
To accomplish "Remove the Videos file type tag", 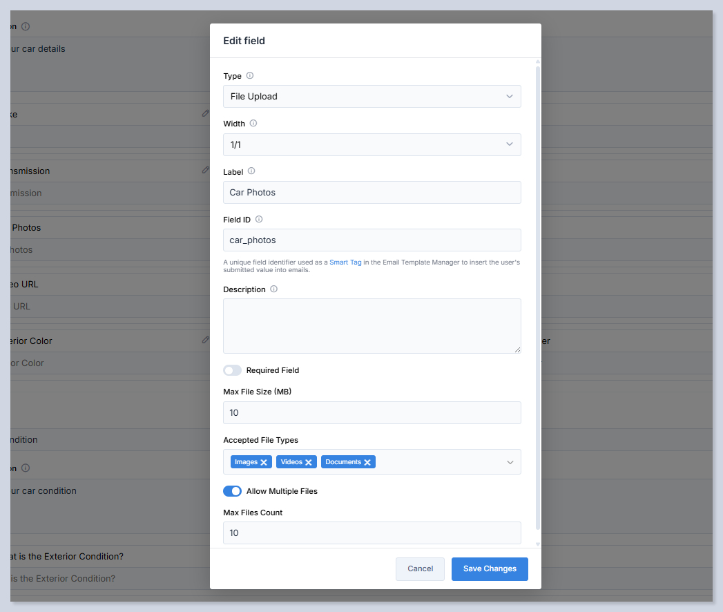I will [x=309, y=463].
